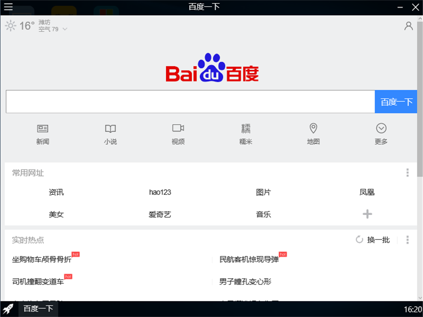Open options menu for 实时热点 section
423x317 pixels.
click(407, 240)
